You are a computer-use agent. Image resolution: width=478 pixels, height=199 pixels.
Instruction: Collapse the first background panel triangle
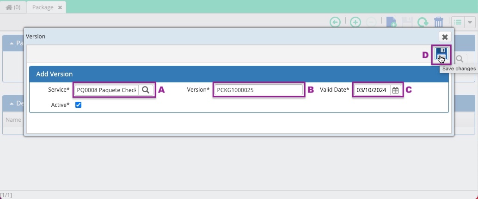(x=12, y=44)
